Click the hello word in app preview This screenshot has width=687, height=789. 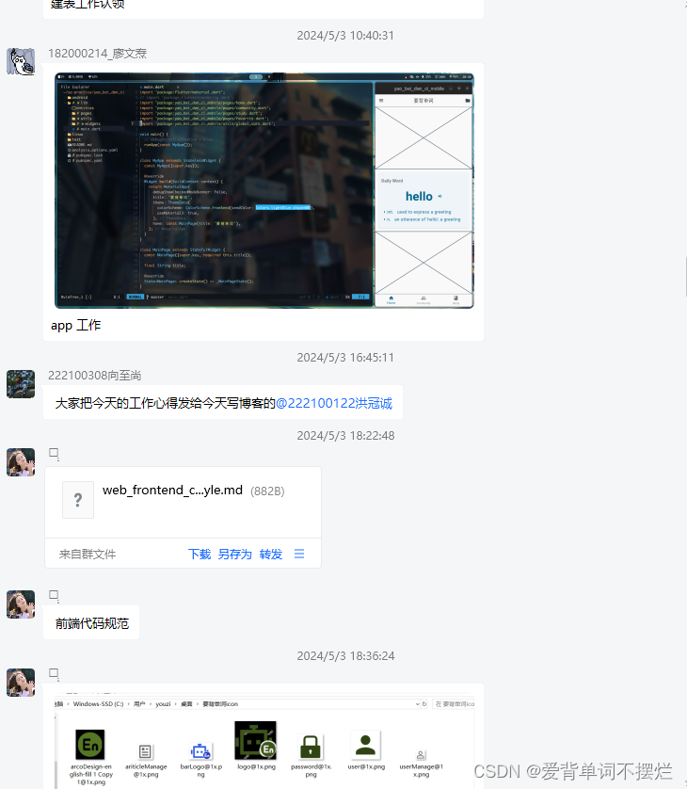click(x=419, y=196)
